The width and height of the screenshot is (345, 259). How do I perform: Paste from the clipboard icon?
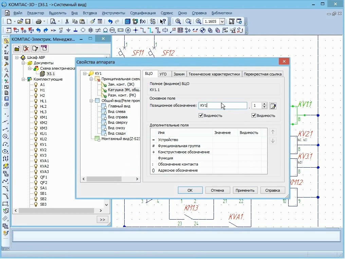coord(82,21)
